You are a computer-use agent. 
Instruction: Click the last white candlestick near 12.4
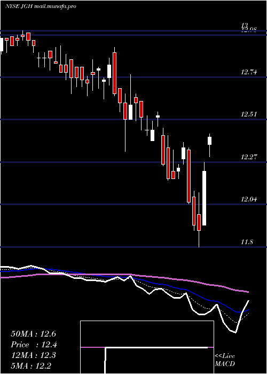click(x=210, y=145)
